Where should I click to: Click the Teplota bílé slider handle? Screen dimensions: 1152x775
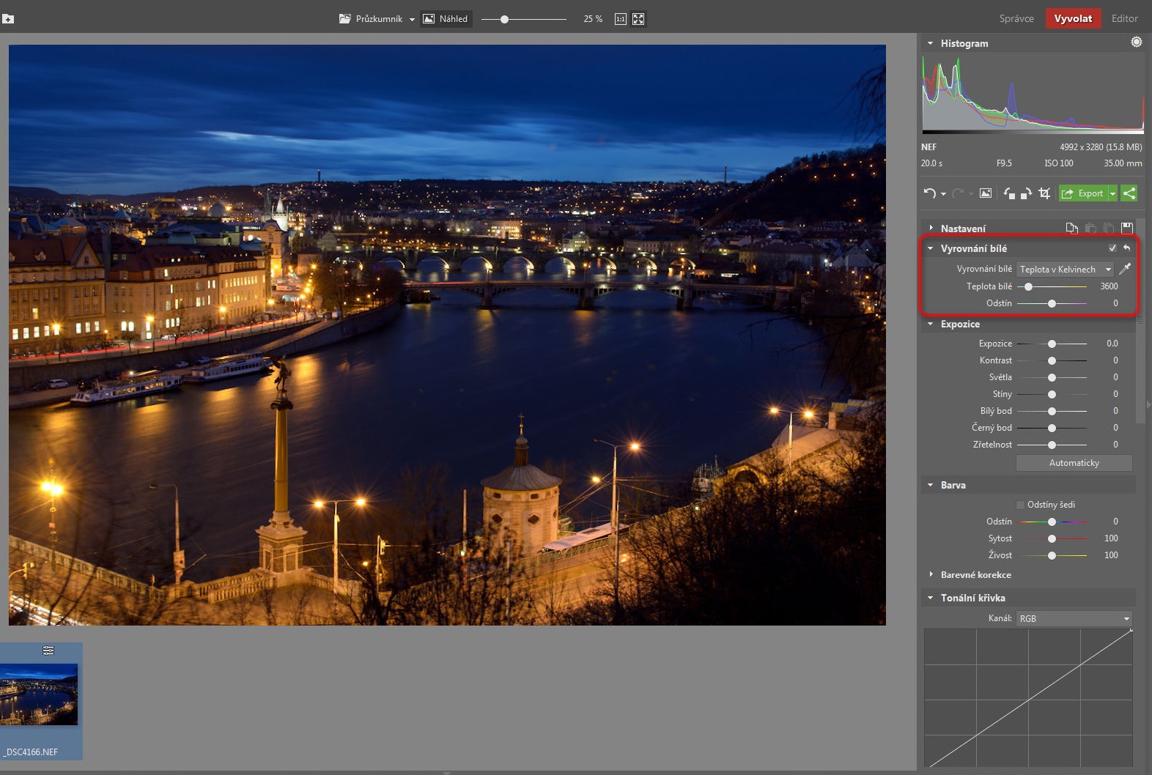coord(1028,286)
